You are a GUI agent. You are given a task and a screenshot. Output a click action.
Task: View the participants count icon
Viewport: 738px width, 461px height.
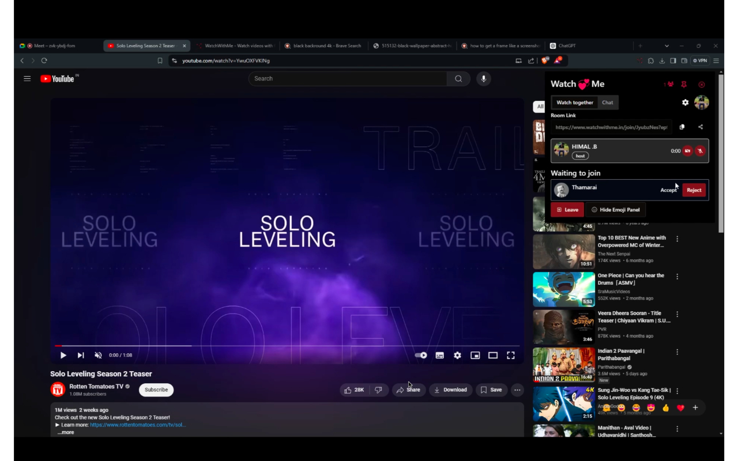point(668,84)
